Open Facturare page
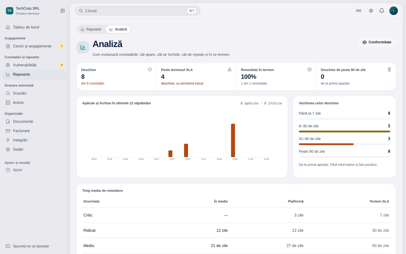Viewport: 406px width, 254px height. (x=35, y=131)
